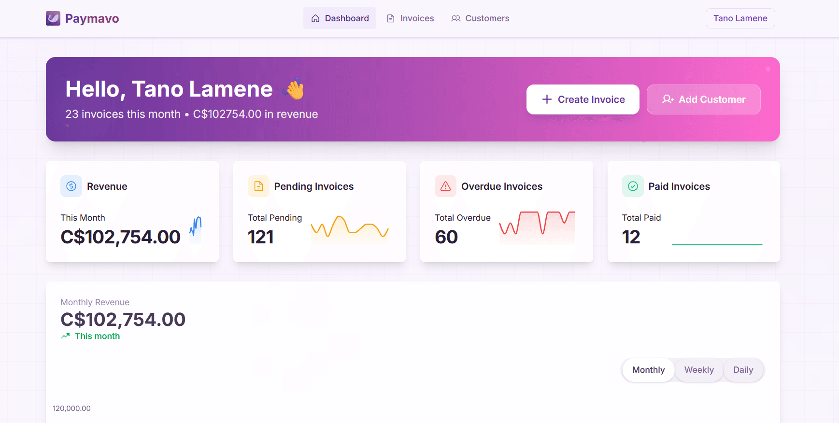Click the Customers people icon
Screen dimensions: 839x423
455,18
